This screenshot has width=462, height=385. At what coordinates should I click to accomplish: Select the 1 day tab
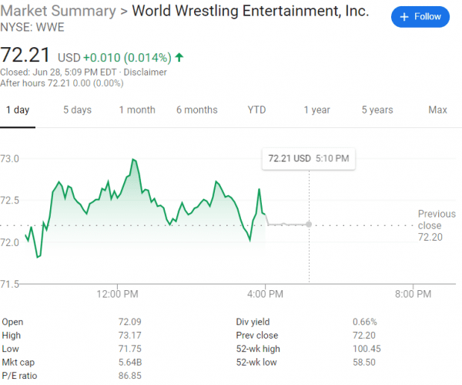[x=17, y=110]
